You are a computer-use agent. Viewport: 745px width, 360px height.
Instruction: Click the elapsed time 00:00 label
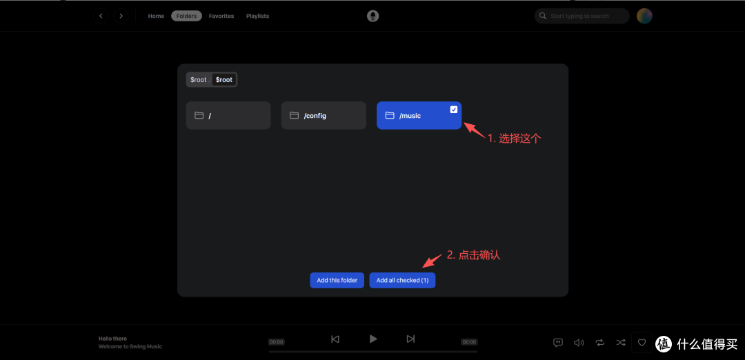click(277, 342)
